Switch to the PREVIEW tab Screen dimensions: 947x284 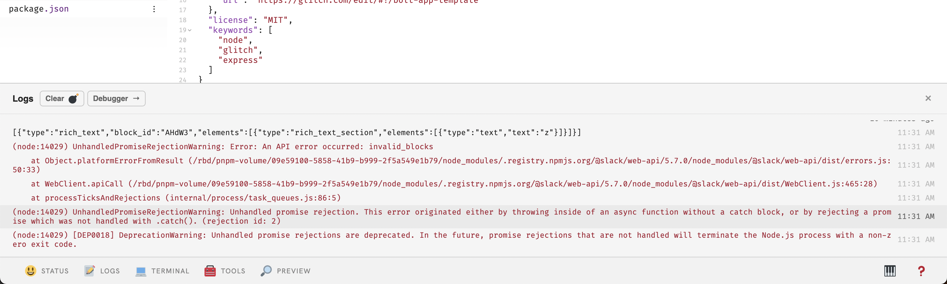click(293, 271)
